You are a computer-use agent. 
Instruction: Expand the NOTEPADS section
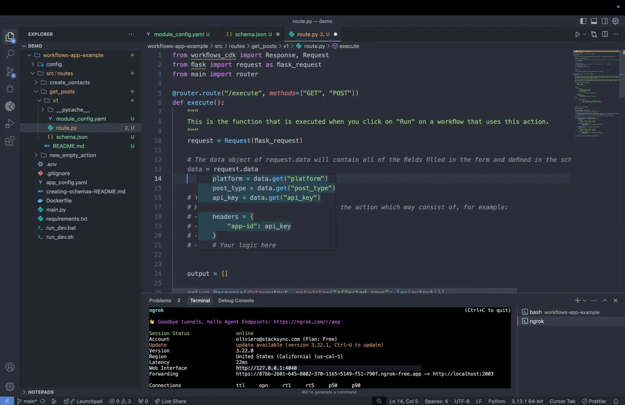click(80, 392)
